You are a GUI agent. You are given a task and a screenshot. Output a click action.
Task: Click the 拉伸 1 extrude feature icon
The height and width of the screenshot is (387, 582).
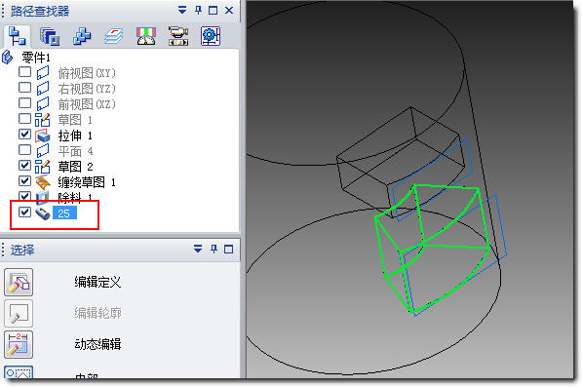[x=42, y=135]
